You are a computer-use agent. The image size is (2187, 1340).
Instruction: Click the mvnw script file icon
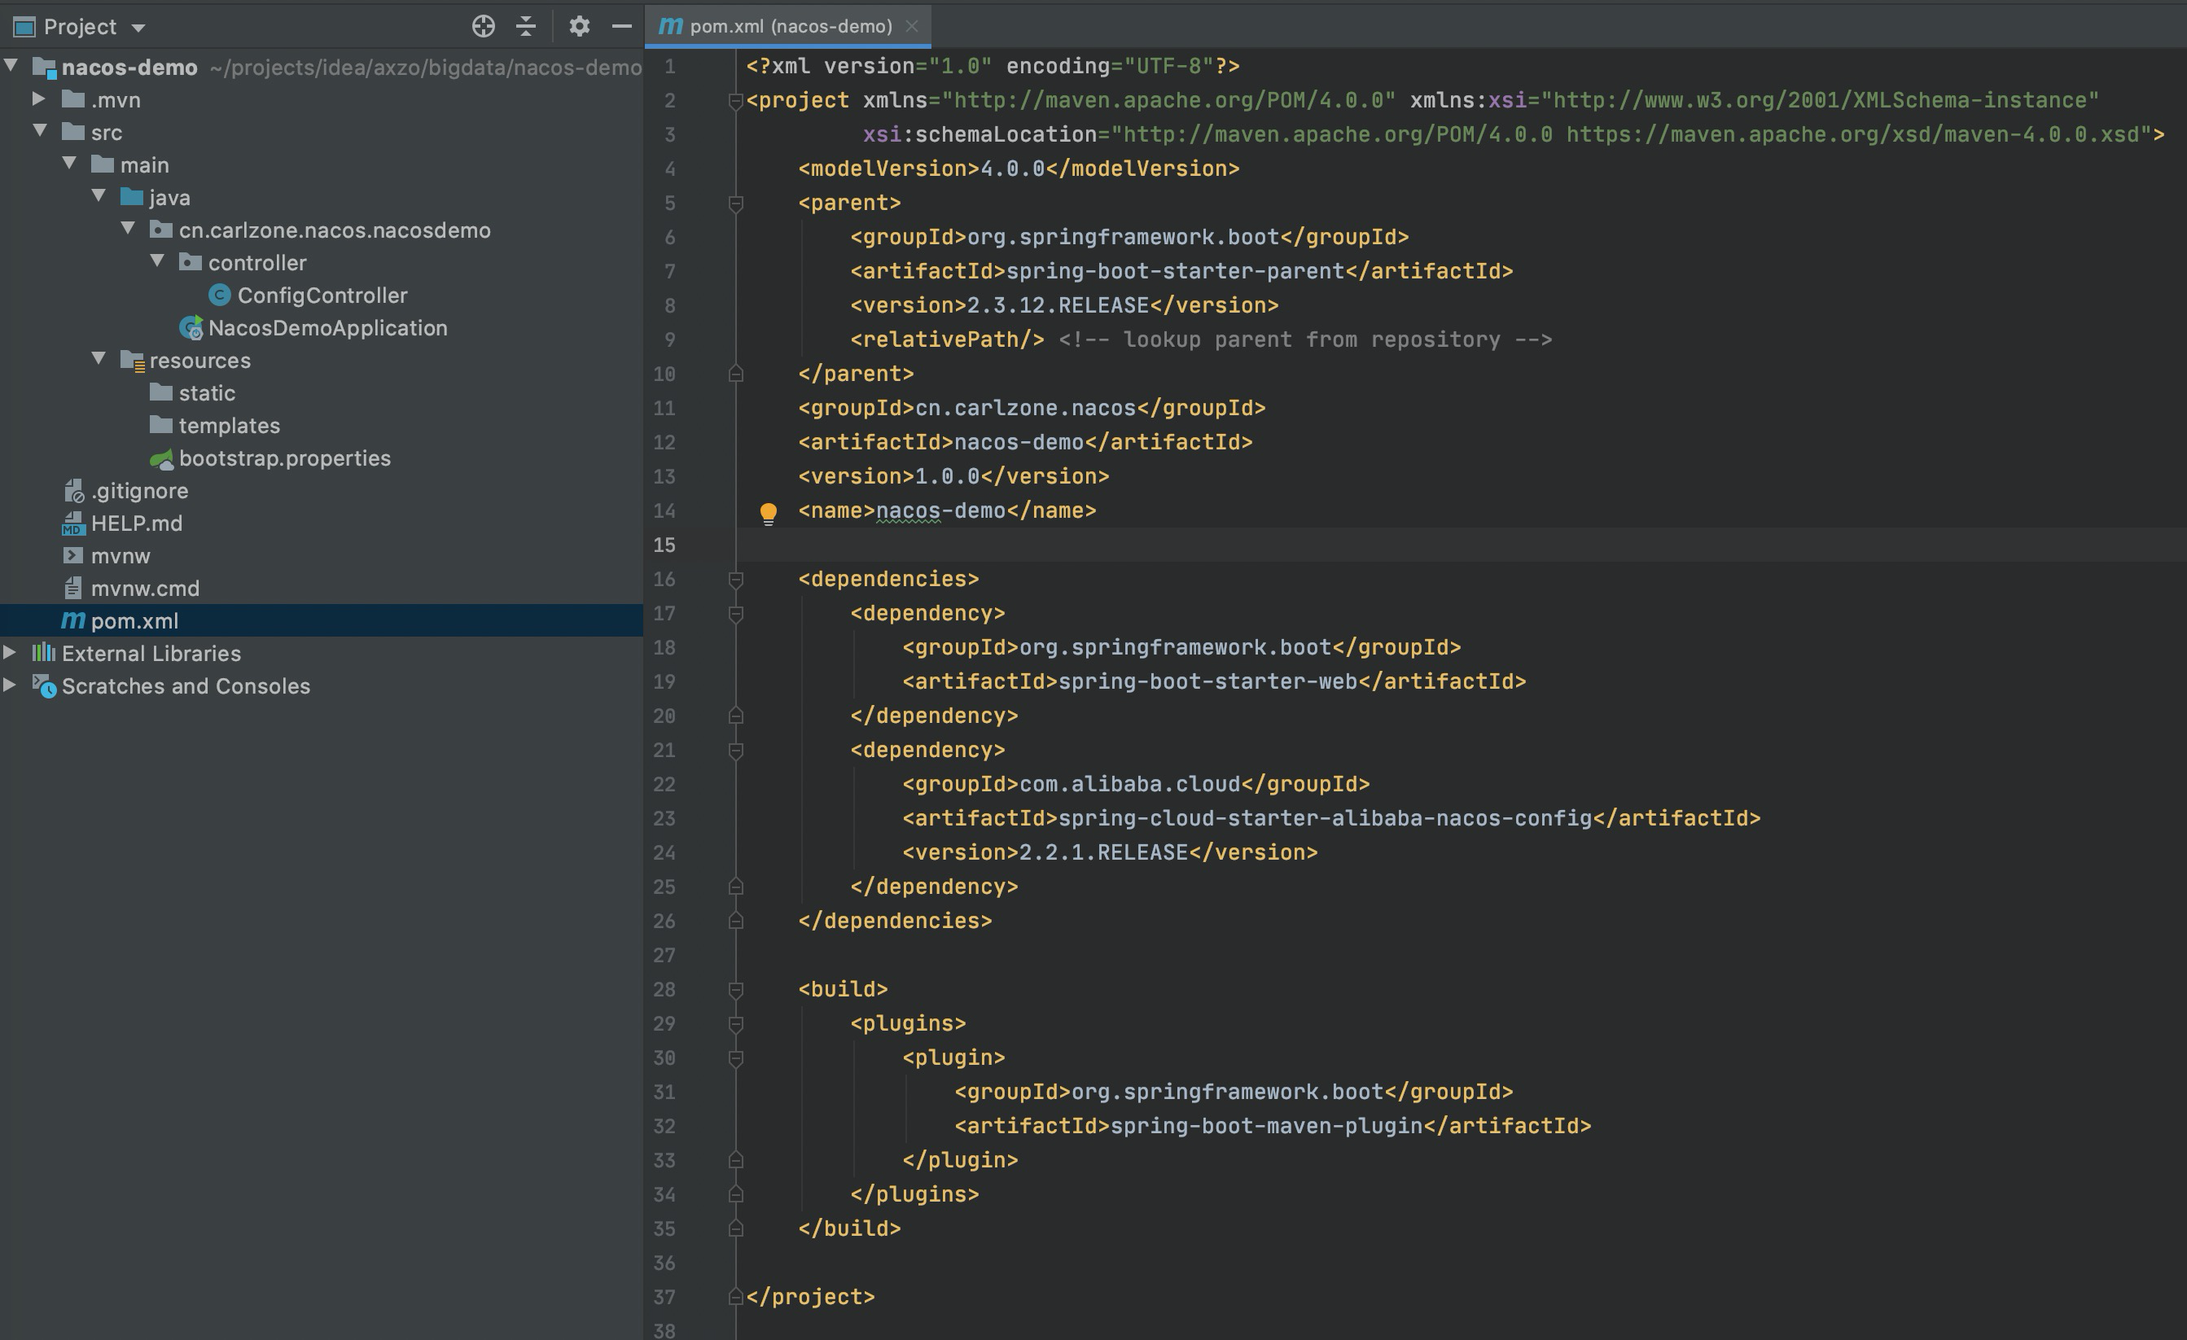pos(72,555)
